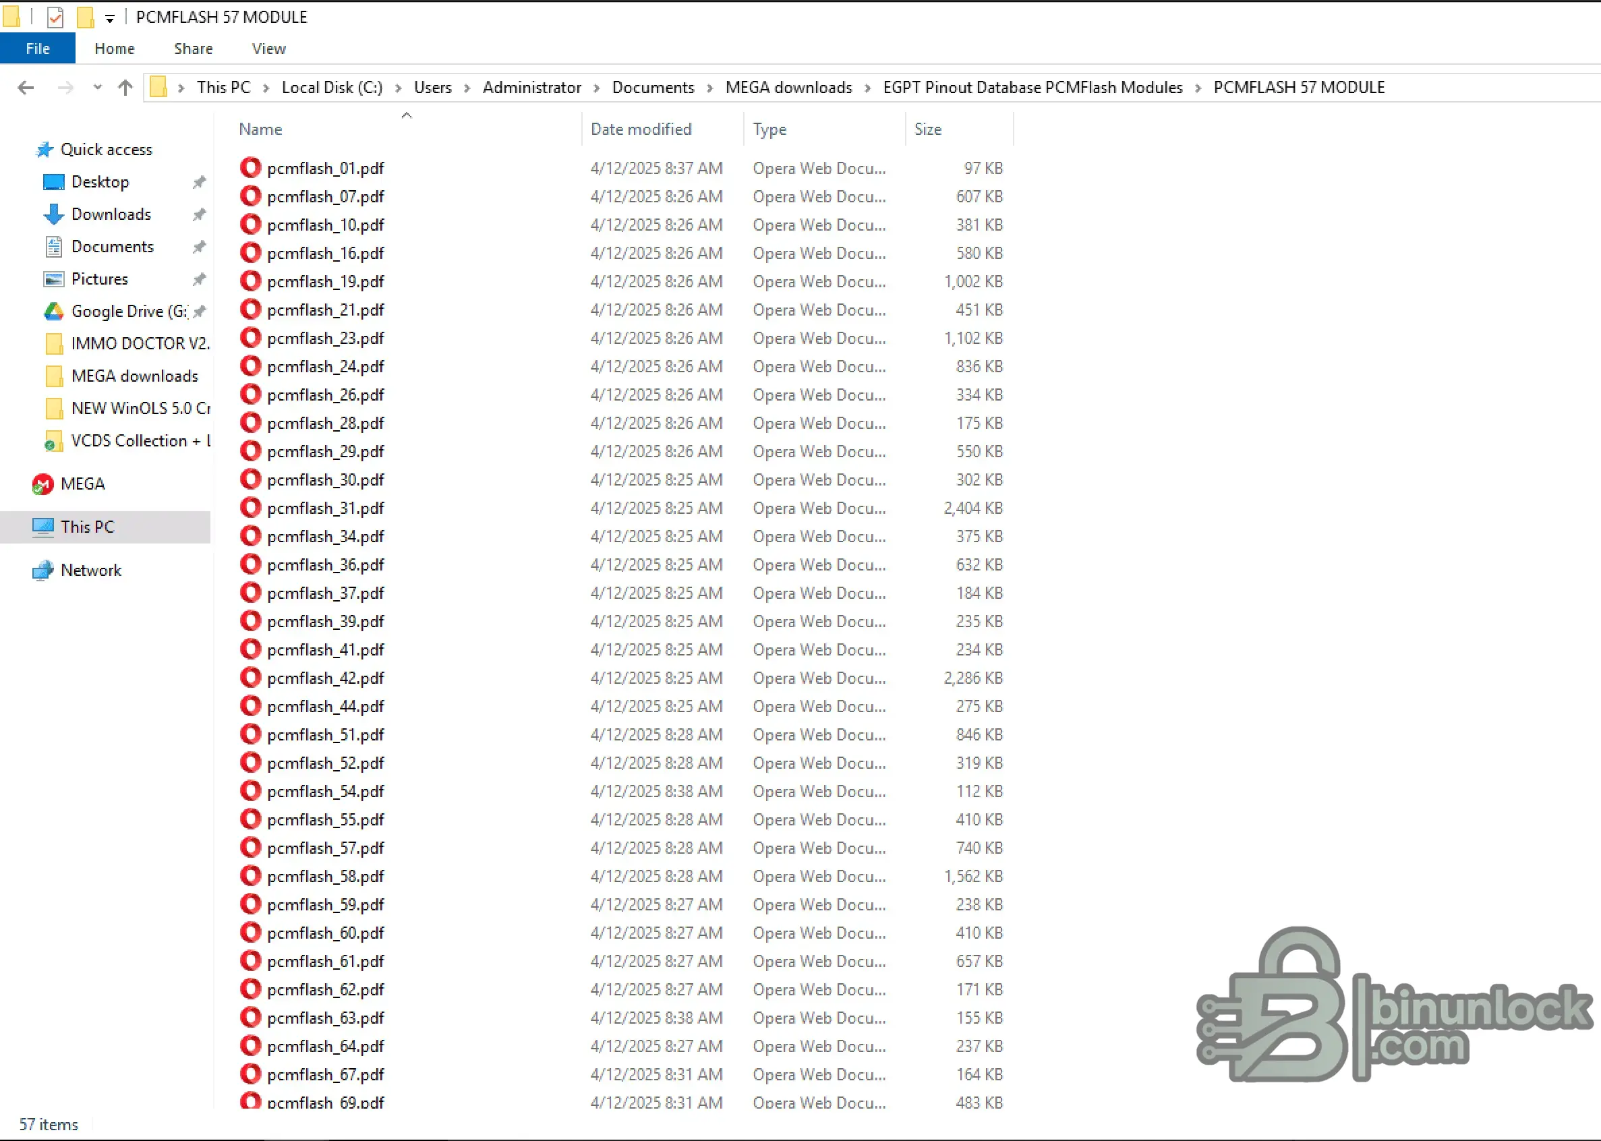Click the Opera icon of pcmflash_19.pdf
The width and height of the screenshot is (1601, 1141).
(x=250, y=281)
